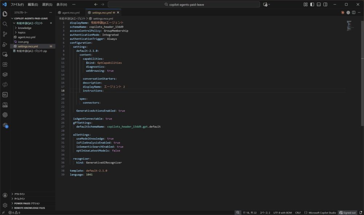
Task: Expand the knowledge folder
Action: (x=24, y=28)
